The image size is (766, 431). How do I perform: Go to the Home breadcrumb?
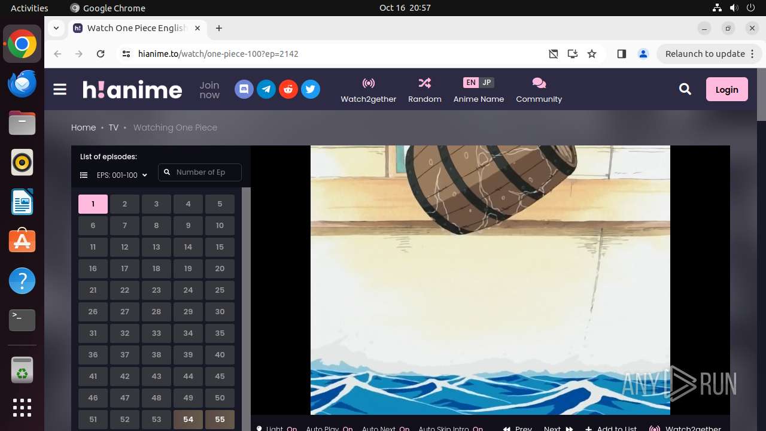(83, 128)
